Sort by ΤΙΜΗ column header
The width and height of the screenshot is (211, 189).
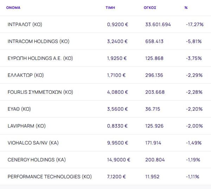[110, 7]
